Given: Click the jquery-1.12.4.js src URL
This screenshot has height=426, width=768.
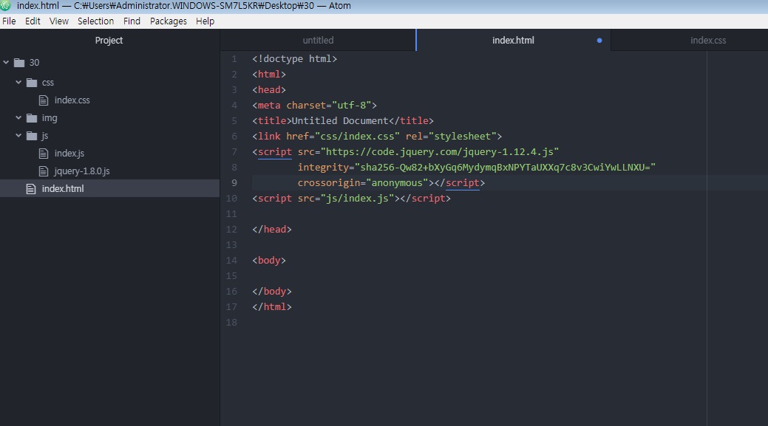Looking at the screenshot, I should (440, 152).
